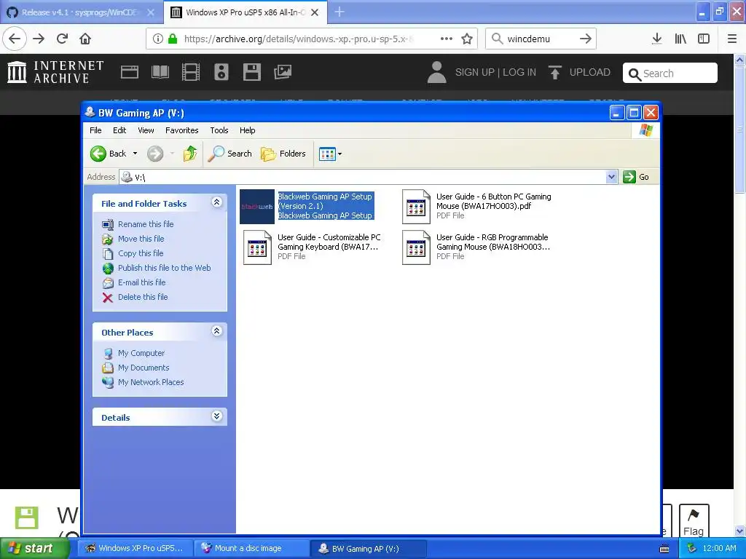The height and width of the screenshot is (559, 746).
Task: Open the Search pane in Explorer
Action: point(229,154)
